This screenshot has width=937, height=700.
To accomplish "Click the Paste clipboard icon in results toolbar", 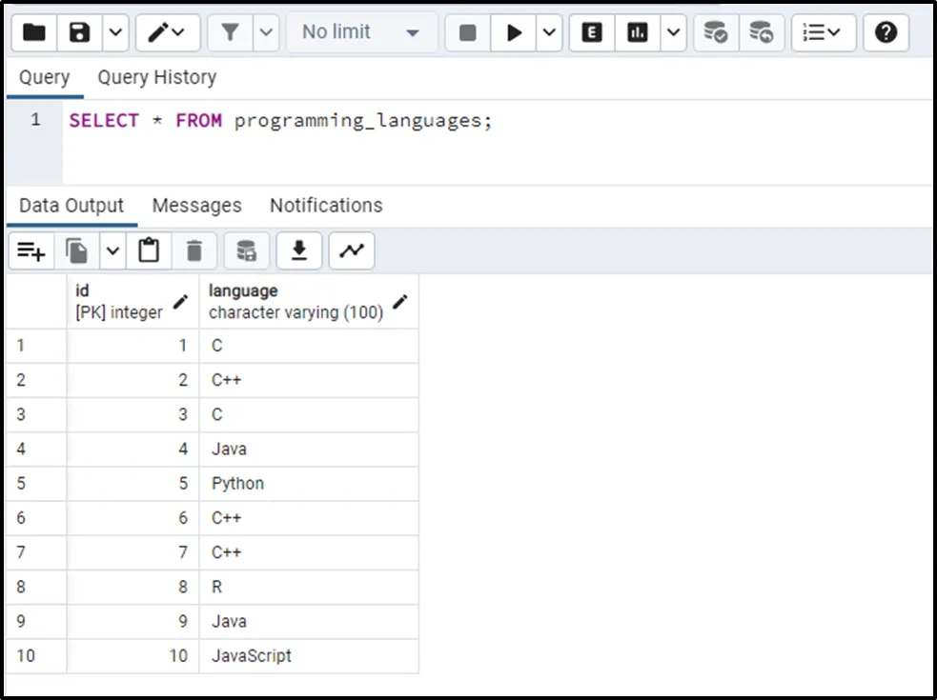I will (x=149, y=250).
